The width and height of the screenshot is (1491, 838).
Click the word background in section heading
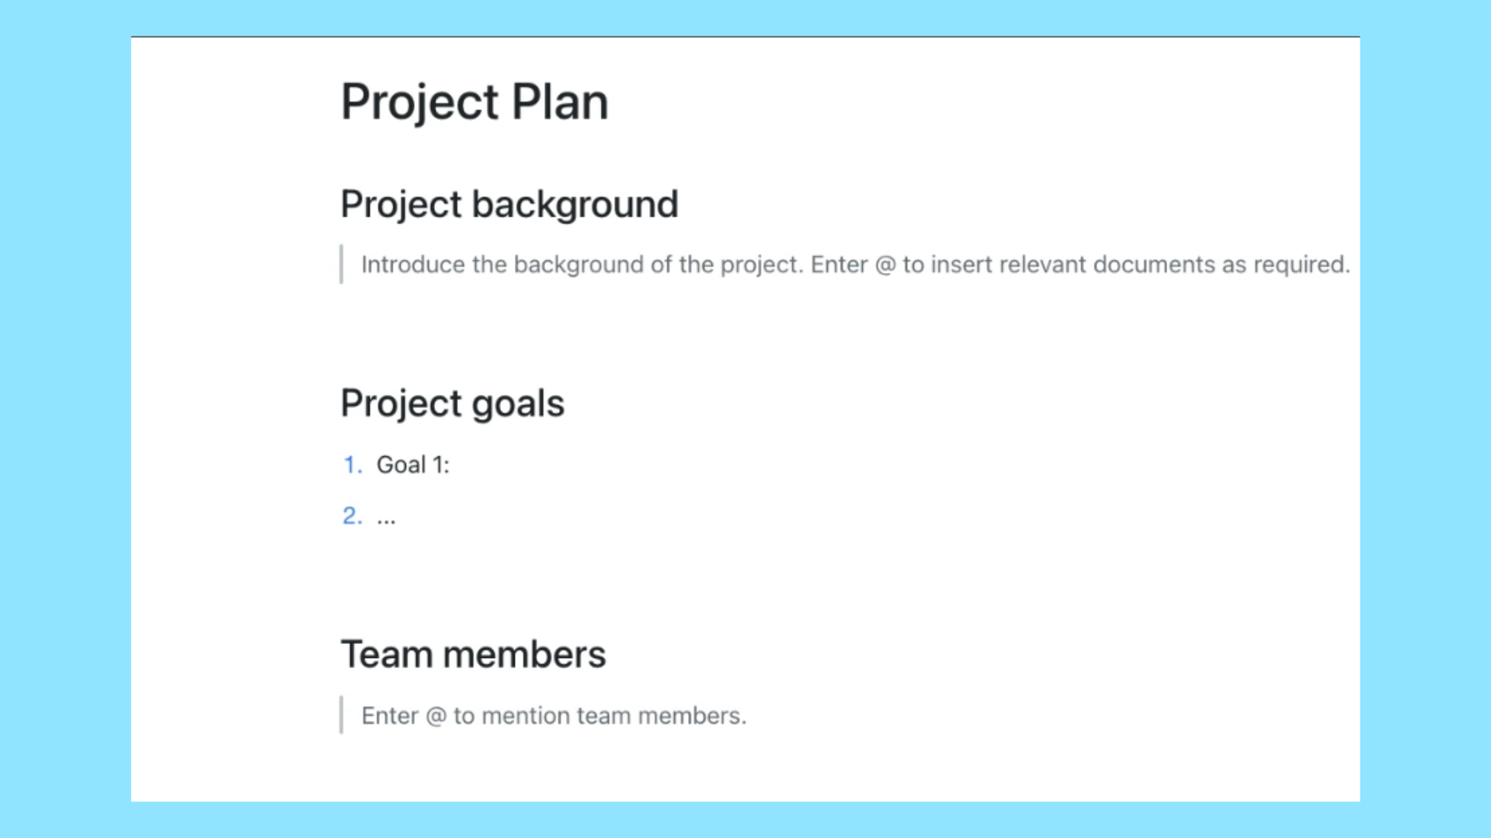(575, 205)
